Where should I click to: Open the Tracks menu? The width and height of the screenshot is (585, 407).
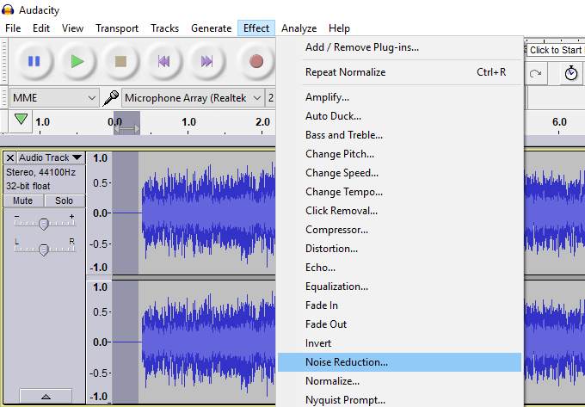tap(164, 28)
